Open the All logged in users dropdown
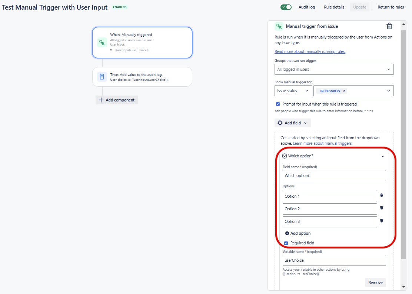This screenshot has width=412, height=294. click(333, 69)
